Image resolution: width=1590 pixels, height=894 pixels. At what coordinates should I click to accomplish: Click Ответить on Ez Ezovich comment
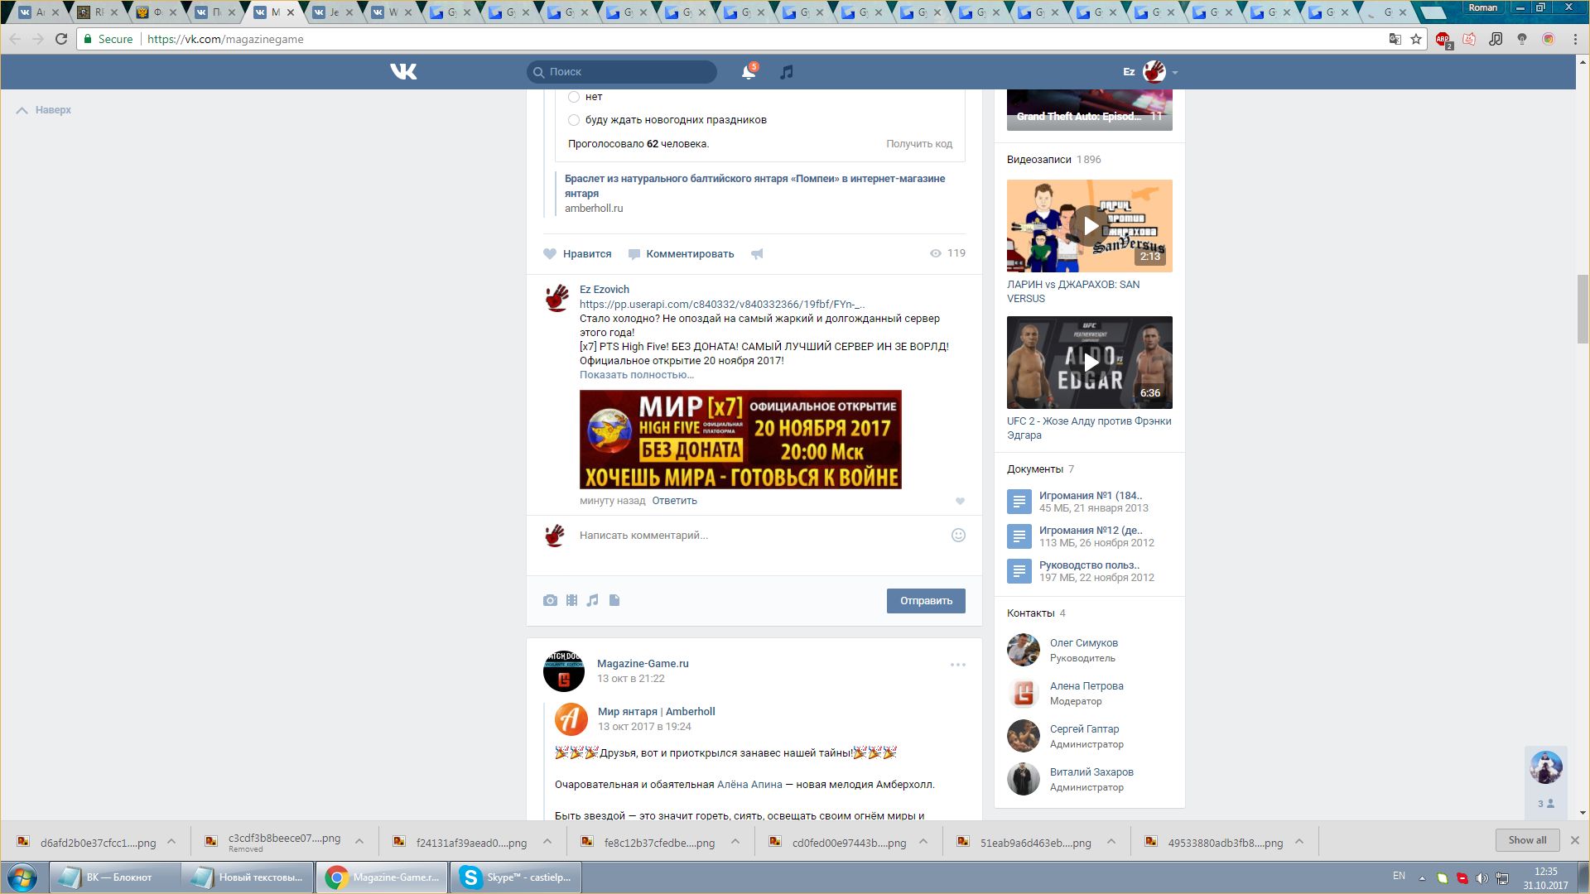click(x=674, y=501)
